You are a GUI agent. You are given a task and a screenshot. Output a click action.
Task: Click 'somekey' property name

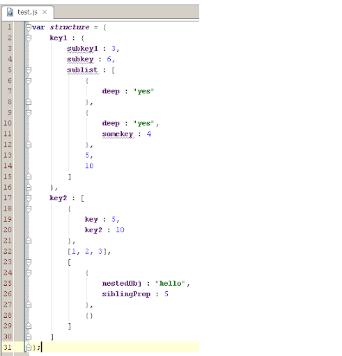tap(118, 134)
